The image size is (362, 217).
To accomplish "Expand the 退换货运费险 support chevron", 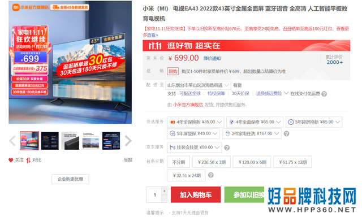I will coord(286,93).
